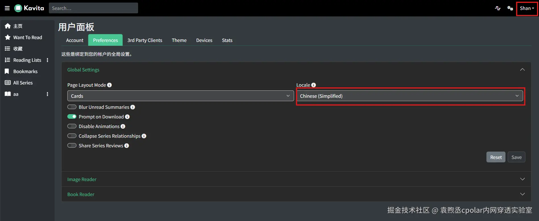Click the collections list icon
Screen dimensions: 539x221
pyautogui.click(x=8, y=49)
